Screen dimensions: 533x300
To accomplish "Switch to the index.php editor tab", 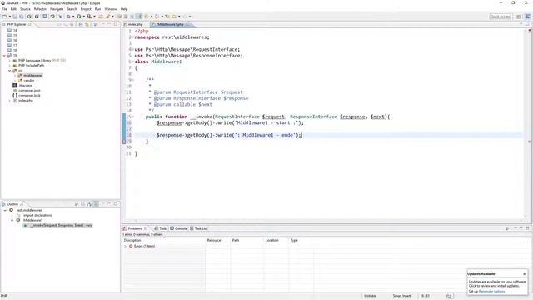I will click(x=135, y=24).
